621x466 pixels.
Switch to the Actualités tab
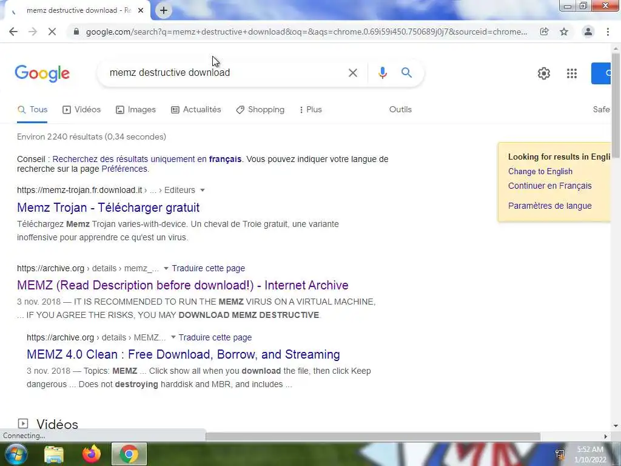pos(196,110)
